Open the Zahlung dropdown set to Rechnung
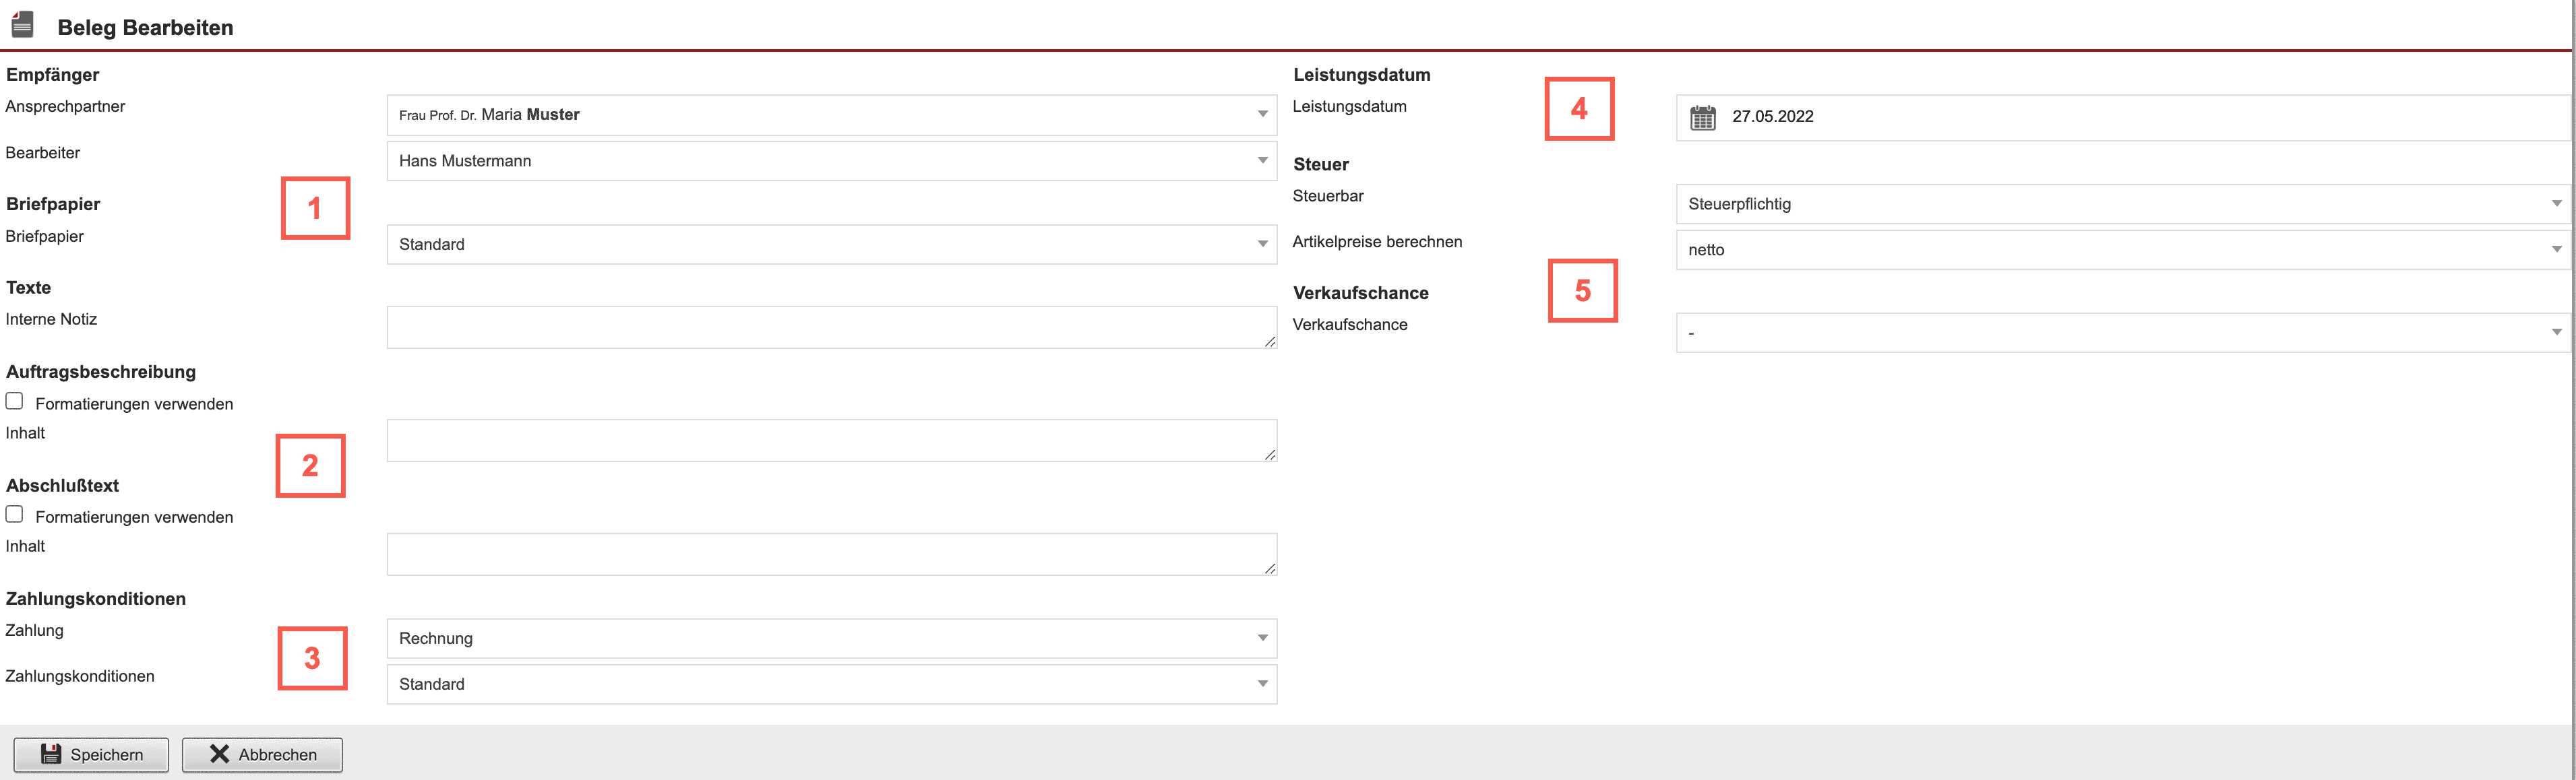This screenshot has height=780, width=2576. (831, 638)
